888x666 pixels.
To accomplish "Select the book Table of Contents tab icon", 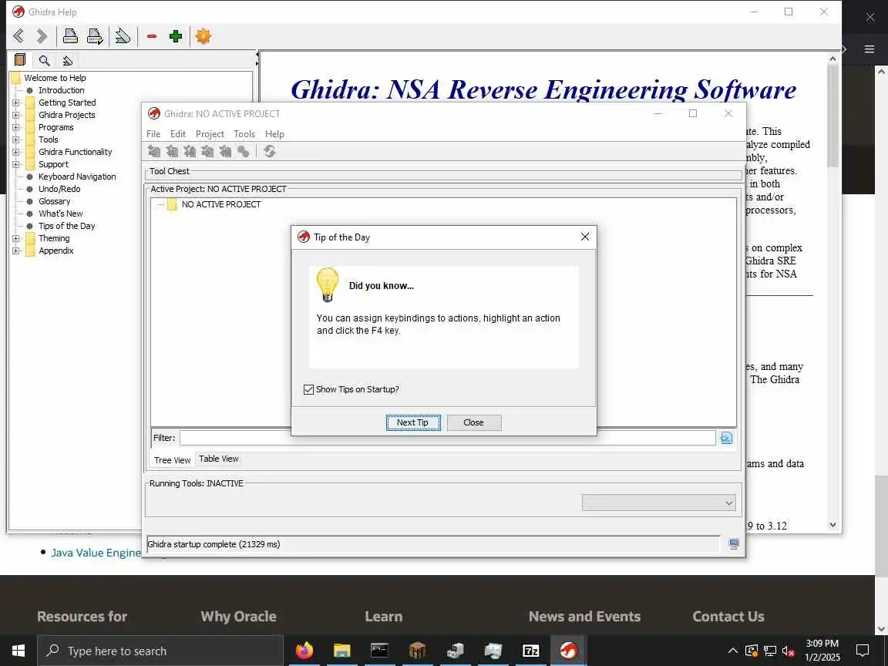I will (20, 60).
